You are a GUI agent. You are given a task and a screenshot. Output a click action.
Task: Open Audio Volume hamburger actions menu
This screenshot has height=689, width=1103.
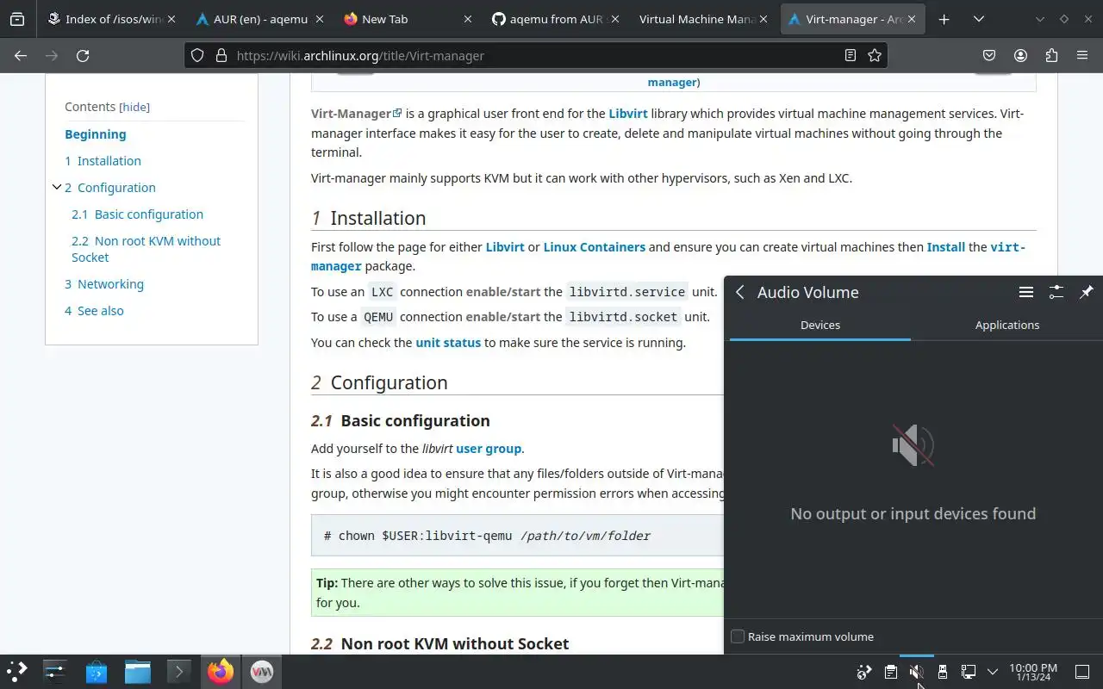click(x=1025, y=292)
